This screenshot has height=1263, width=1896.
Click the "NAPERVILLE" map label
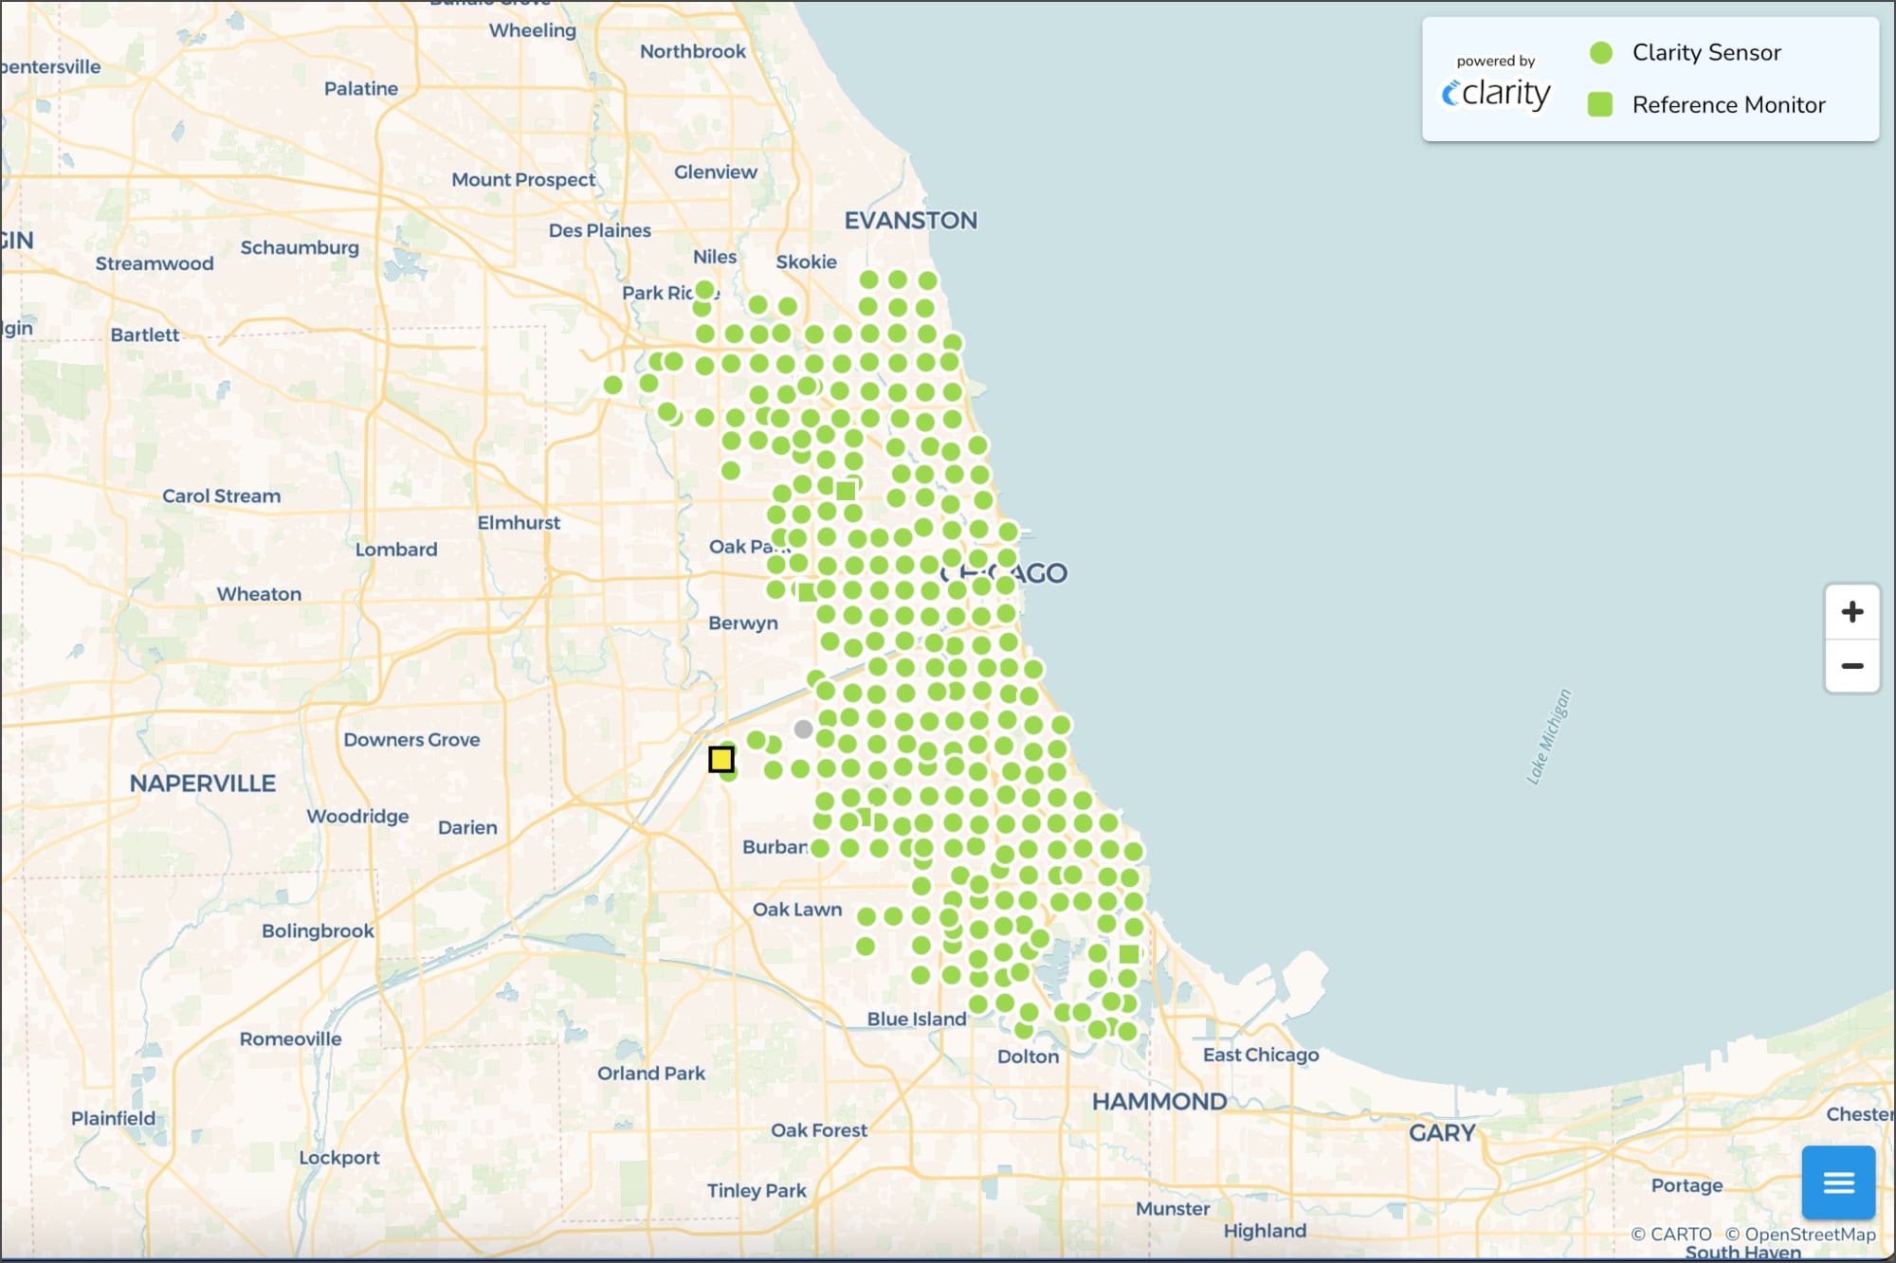click(203, 784)
